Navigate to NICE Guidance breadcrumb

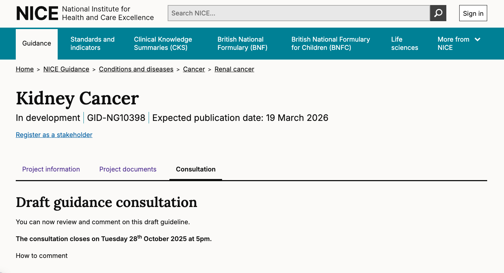(66, 69)
